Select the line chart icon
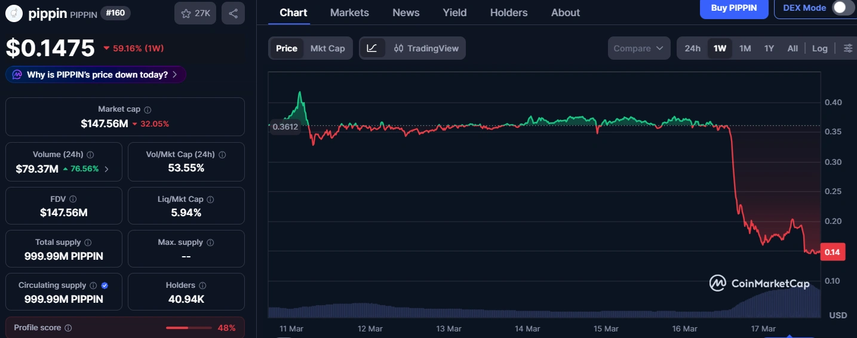857x338 pixels. coord(372,48)
